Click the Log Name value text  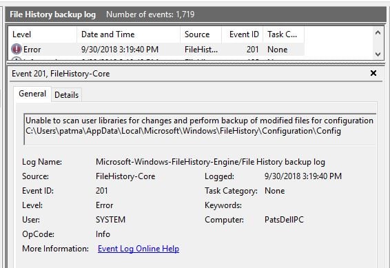pyautogui.click(x=210, y=162)
